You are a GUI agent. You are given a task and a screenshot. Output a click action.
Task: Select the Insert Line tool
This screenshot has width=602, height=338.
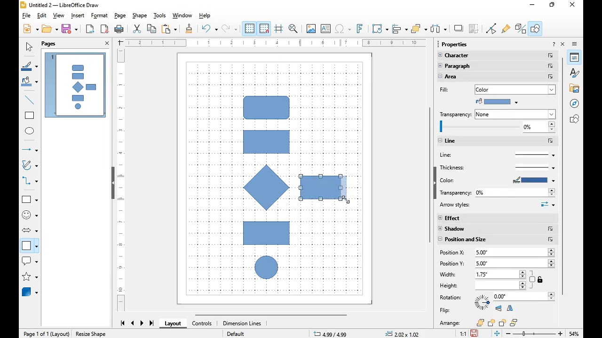(x=30, y=100)
